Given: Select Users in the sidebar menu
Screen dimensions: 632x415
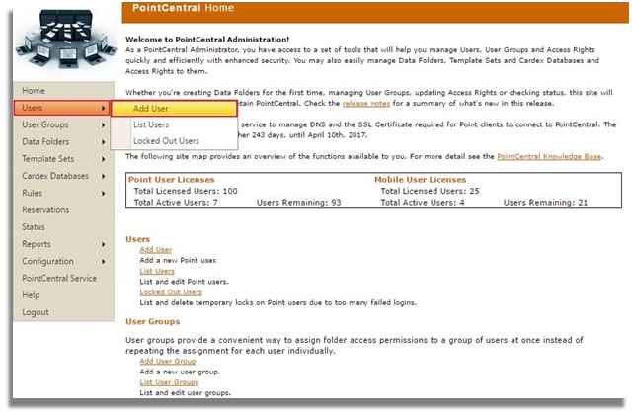Looking at the screenshot, I should 61,108.
